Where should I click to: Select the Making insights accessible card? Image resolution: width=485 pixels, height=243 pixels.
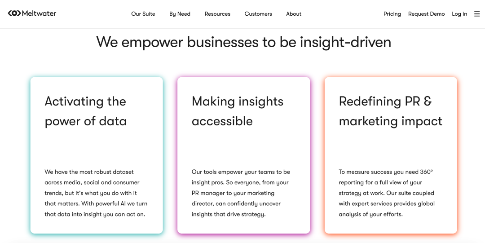(x=244, y=155)
